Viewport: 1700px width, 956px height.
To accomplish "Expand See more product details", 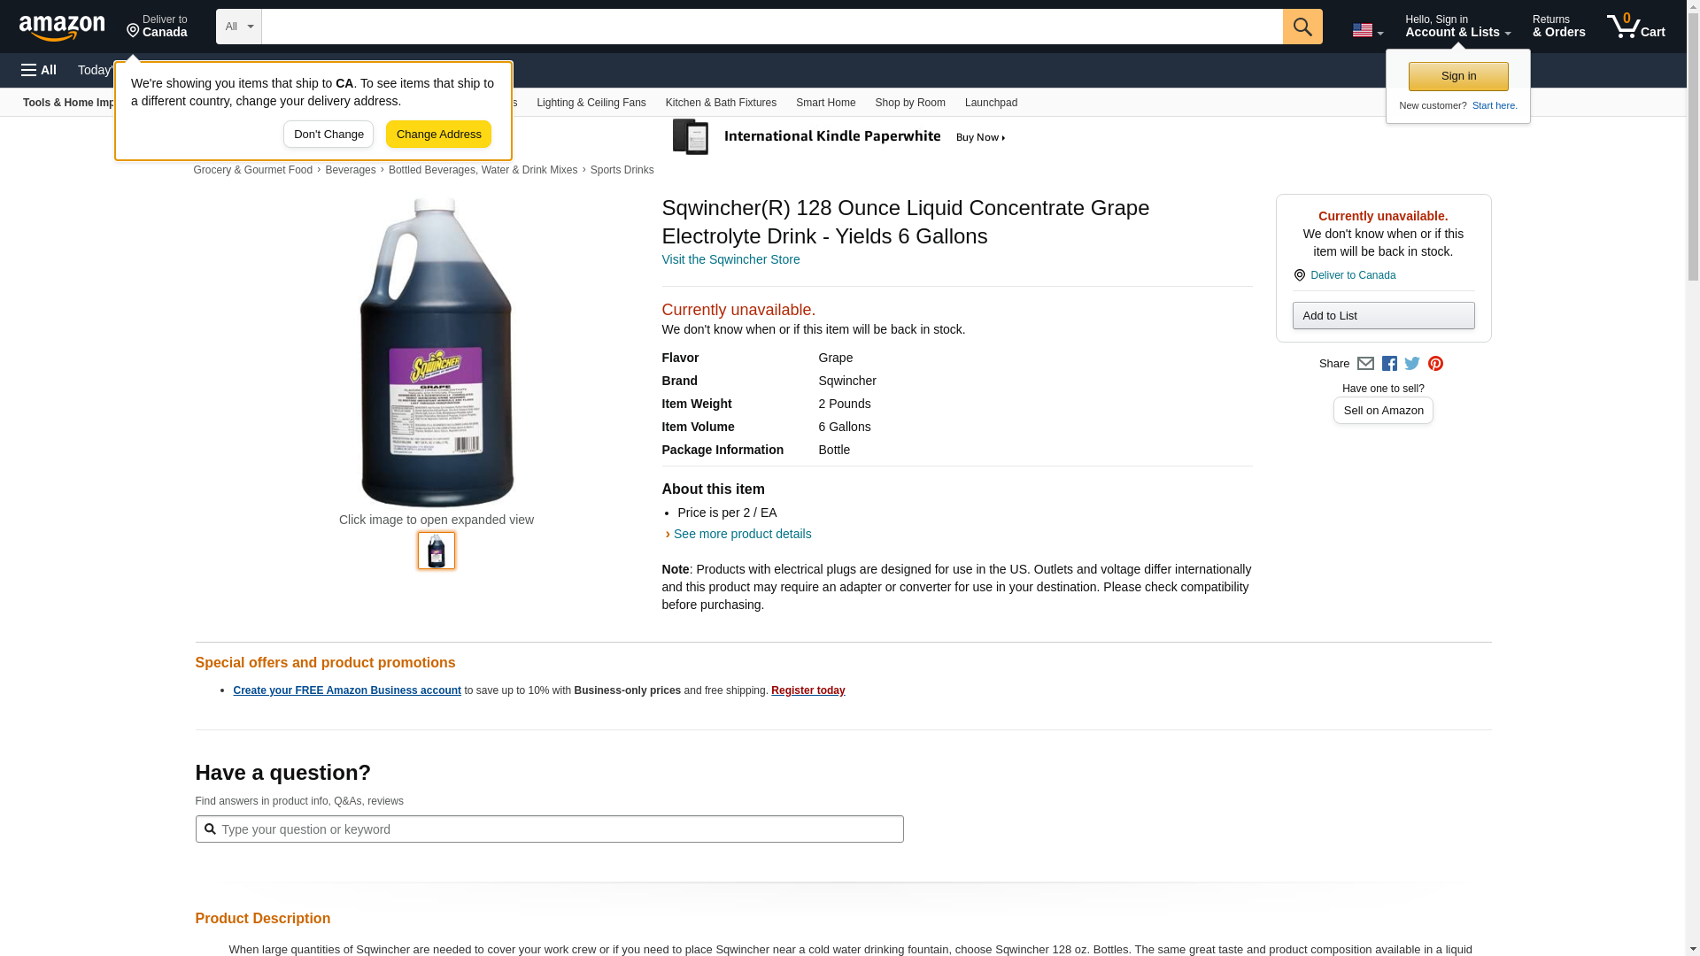I will (x=742, y=534).
